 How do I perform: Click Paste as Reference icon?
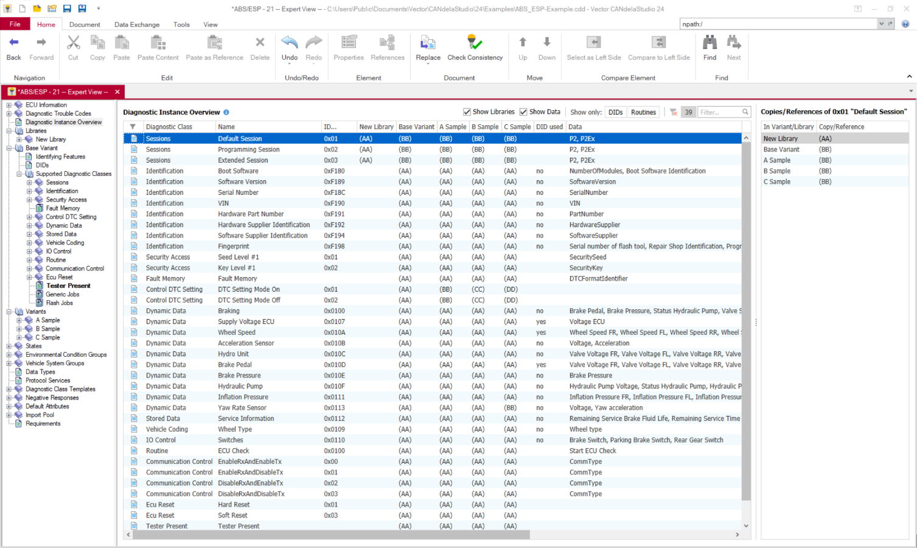click(x=215, y=43)
